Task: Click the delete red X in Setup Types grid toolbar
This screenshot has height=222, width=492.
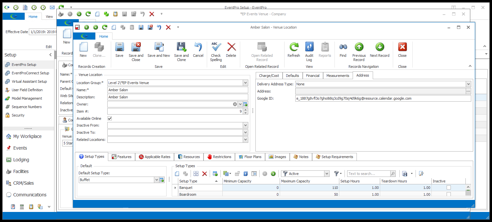Action: [x=205, y=174]
